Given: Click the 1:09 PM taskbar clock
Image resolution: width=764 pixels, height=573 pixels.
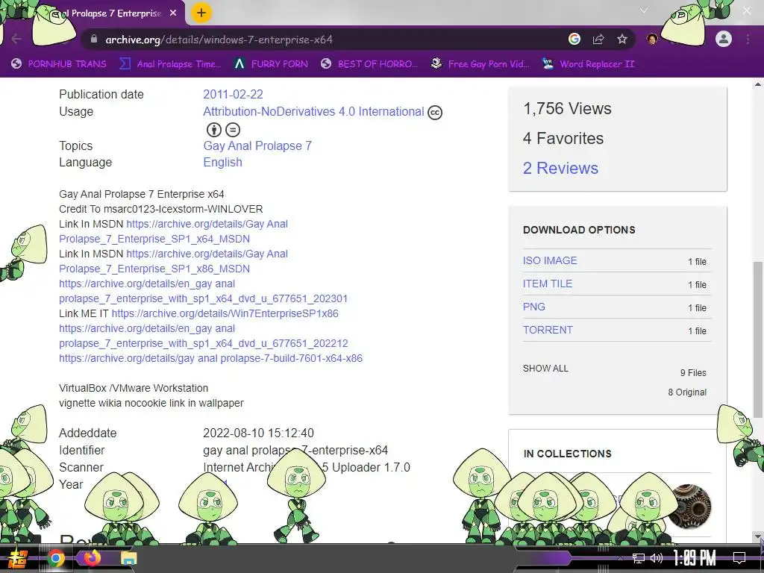Looking at the screenshot, I should (x=695, y=558).
